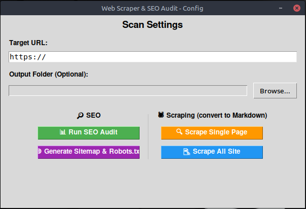The height and width of the screenshot is (209, 306).
Task: Click Generate Sitemap & Robots.txt button
Action: click(x=89, y=152)
